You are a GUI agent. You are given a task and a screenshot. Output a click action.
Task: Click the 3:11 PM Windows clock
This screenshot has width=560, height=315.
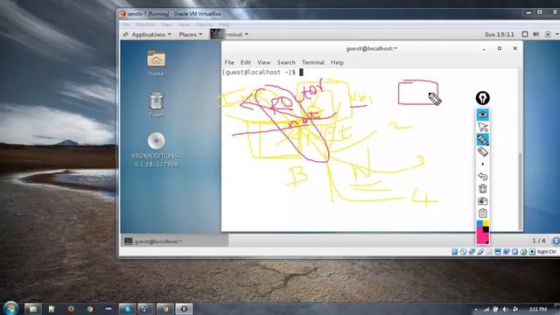click(x=538, y=309)
